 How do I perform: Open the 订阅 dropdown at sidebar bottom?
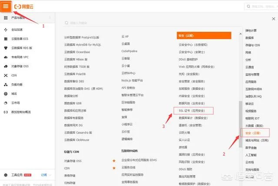(x=46, y=175)
